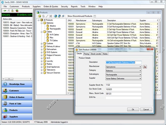Expand the Cookers tree node
Viewport: 166px width, 125px height.
pyautogui.click(x=41, y=43)
